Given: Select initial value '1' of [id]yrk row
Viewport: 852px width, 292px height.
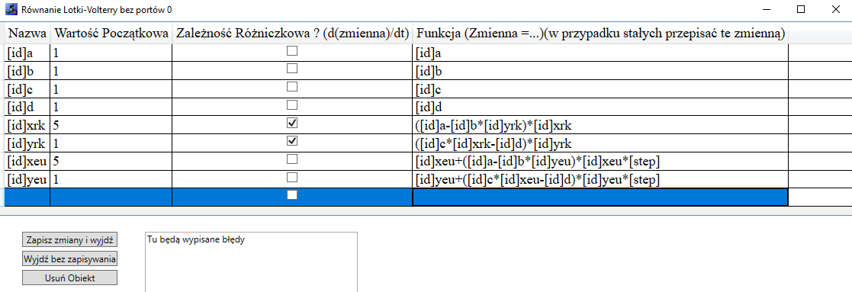Looking at the screenshot, I should click(x=111, y=143).
